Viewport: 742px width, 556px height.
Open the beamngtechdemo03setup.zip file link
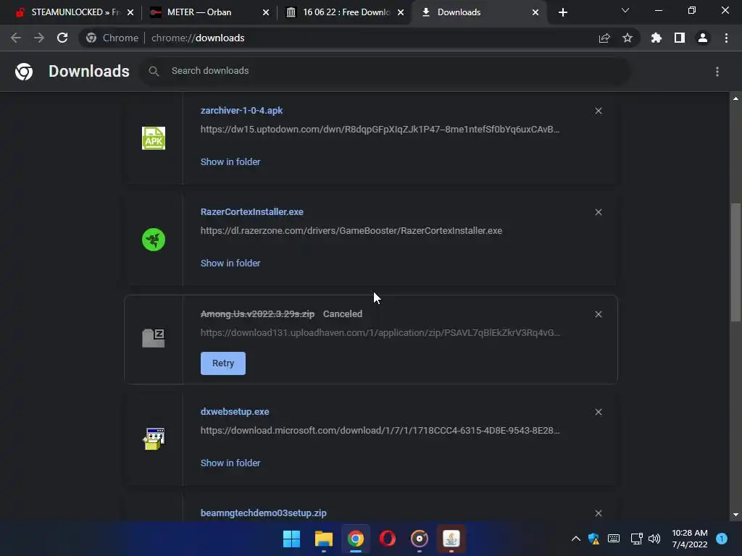(x=263, y=513)
